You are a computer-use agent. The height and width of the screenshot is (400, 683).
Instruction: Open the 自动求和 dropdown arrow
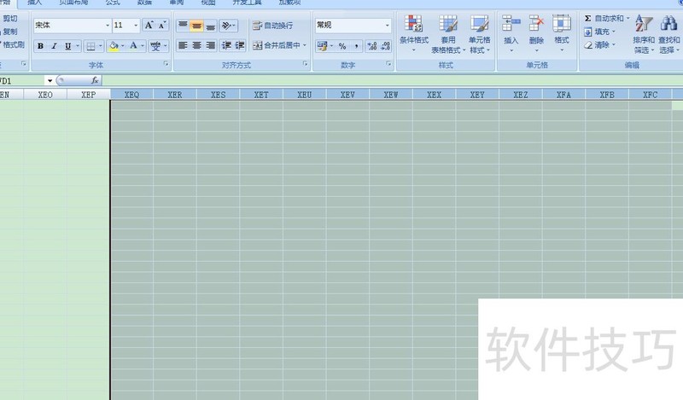click(628, 18)
